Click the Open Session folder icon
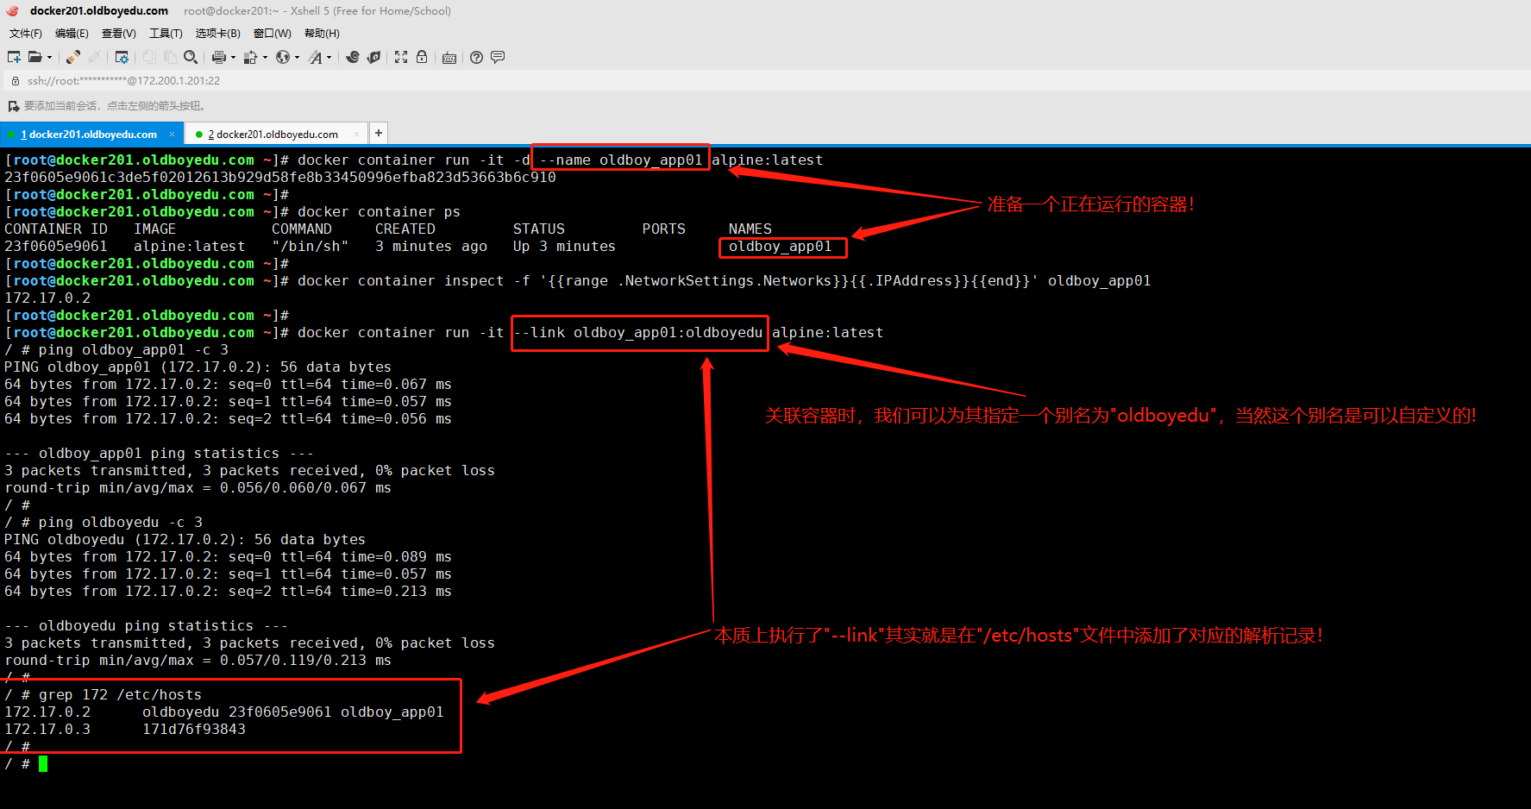 [35, 57]
